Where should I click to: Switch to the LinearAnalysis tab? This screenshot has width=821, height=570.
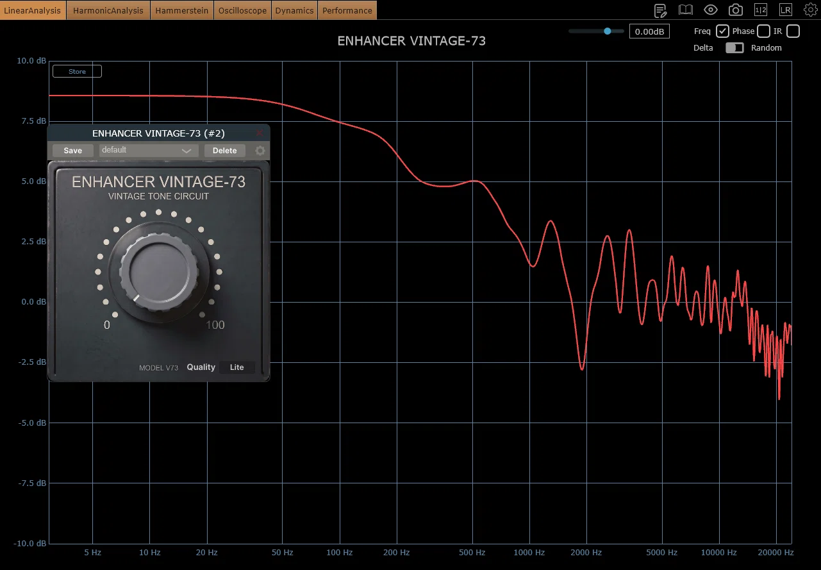[32, 10]
